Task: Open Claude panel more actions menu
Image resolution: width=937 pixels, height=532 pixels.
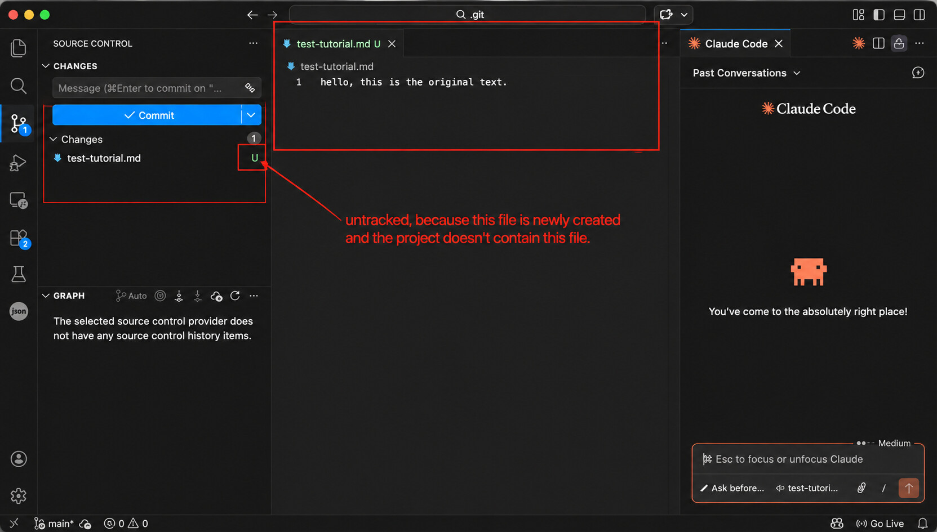Action: tap(920, 43)
